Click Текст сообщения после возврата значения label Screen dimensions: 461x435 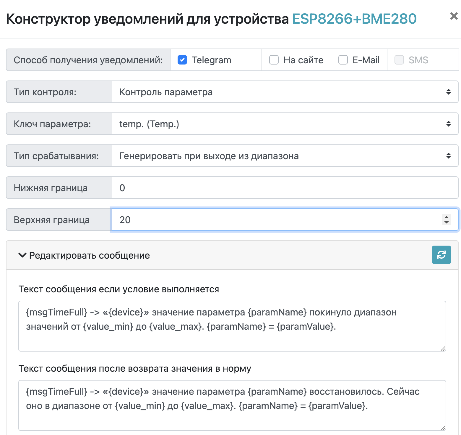click(x=135, y=368)
